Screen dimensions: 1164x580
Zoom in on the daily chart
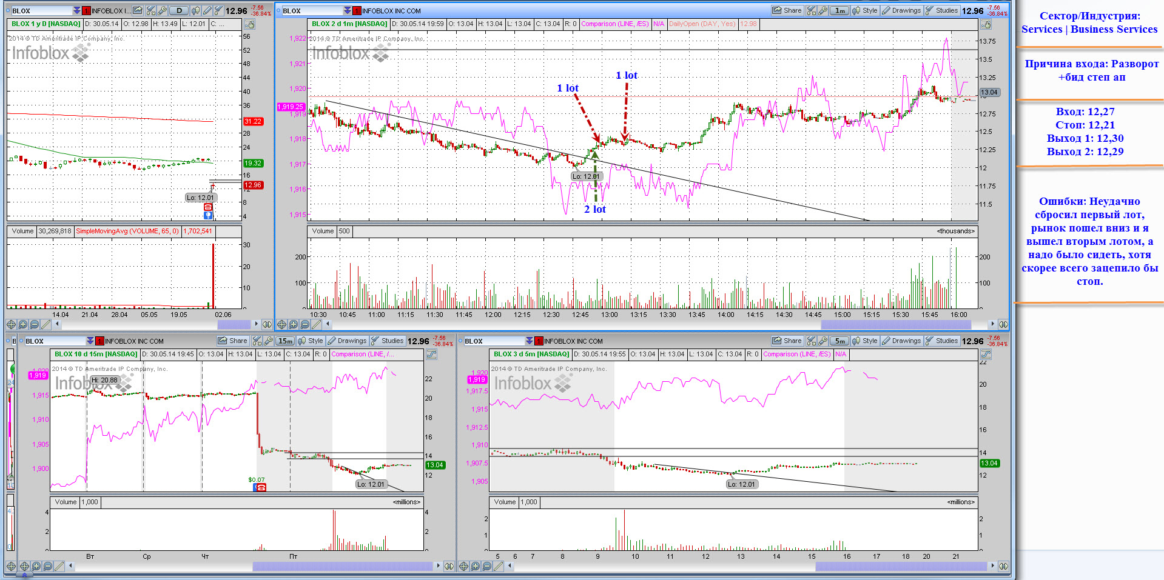click(23, 324)
